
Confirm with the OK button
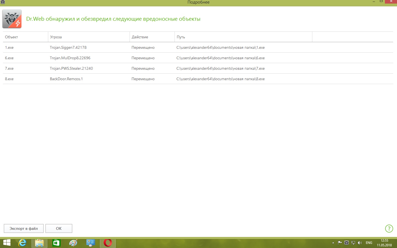[x=59, y=228]
